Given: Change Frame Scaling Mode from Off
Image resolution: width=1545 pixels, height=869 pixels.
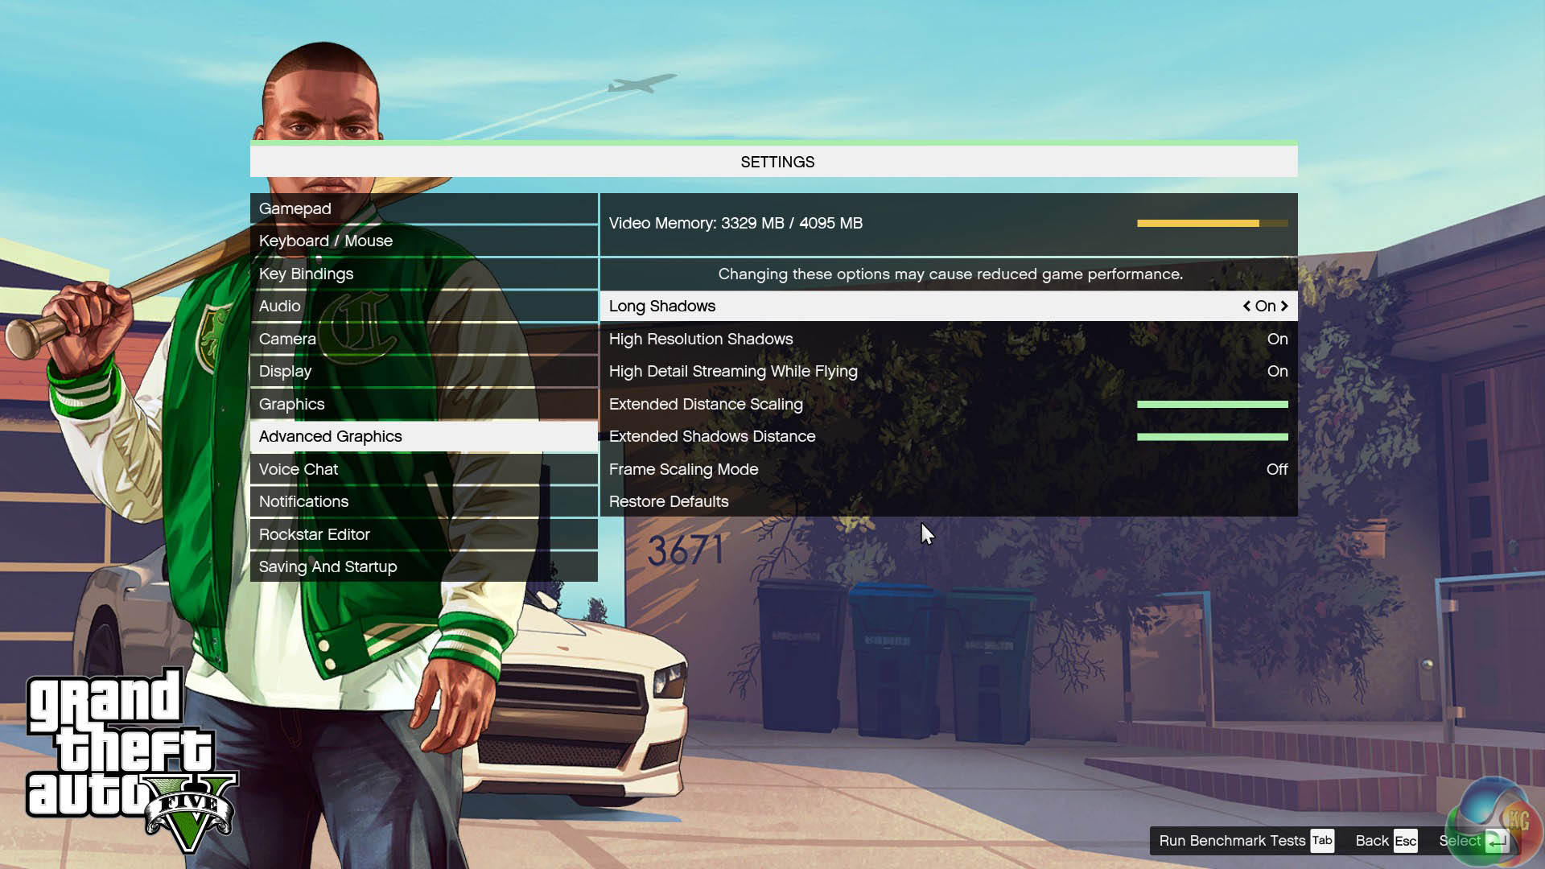Looking at the screenshot, I should tap(1276, 469).
